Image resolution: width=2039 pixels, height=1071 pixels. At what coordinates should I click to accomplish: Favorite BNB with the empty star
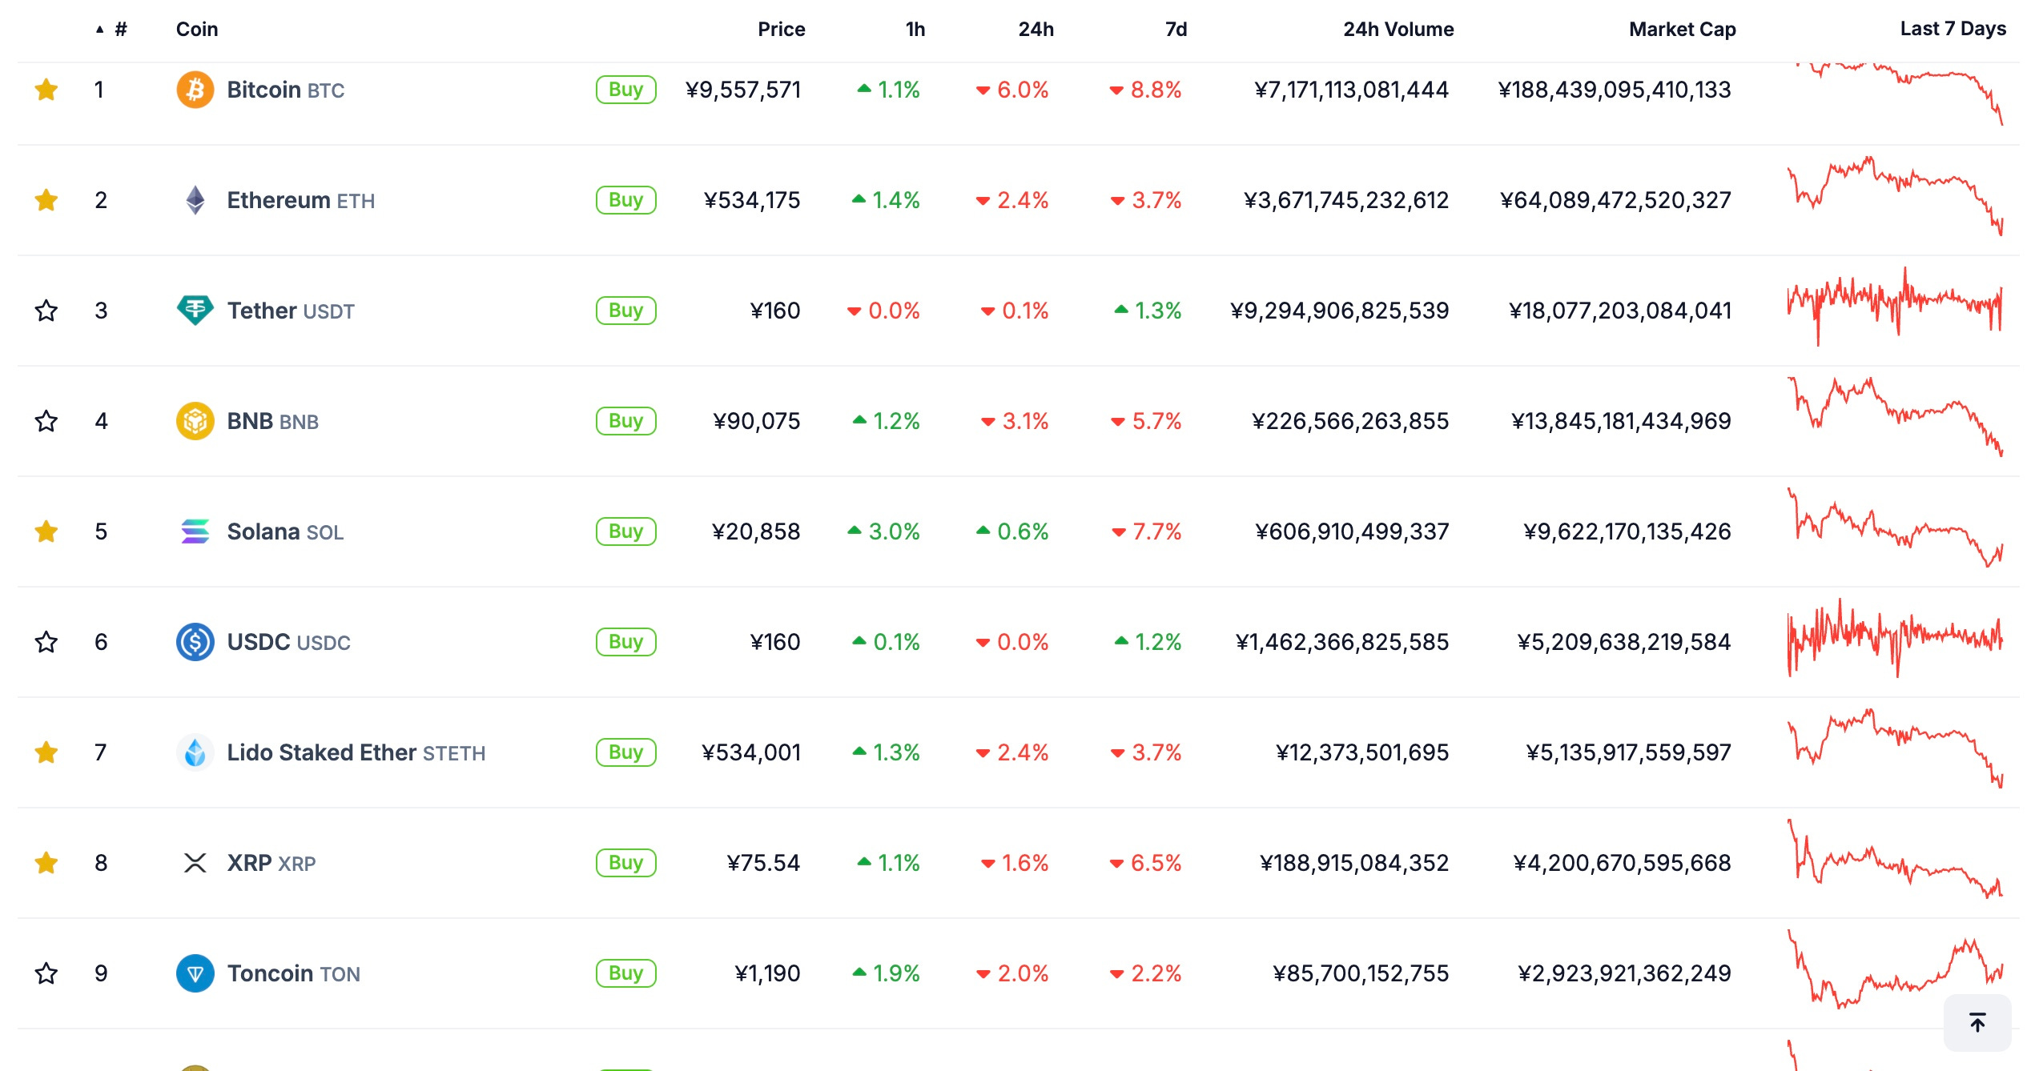(x=46, y=421)
